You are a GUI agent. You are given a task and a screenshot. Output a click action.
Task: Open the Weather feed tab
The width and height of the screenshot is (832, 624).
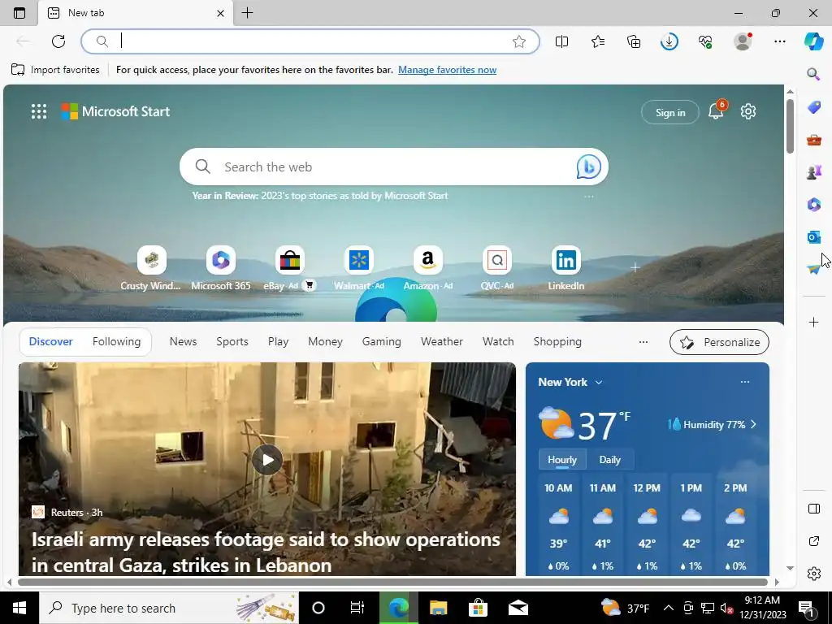(x=441, y=342)
